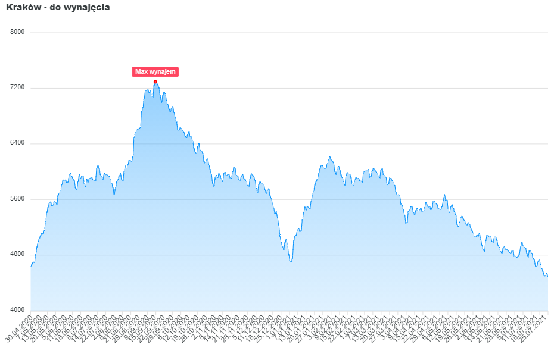Image resolution: width=554 pixels, height=357 pixels.
Task: Select the 4800 y-axis tick label
Action: pyautogui.click(x=18, y=255)
